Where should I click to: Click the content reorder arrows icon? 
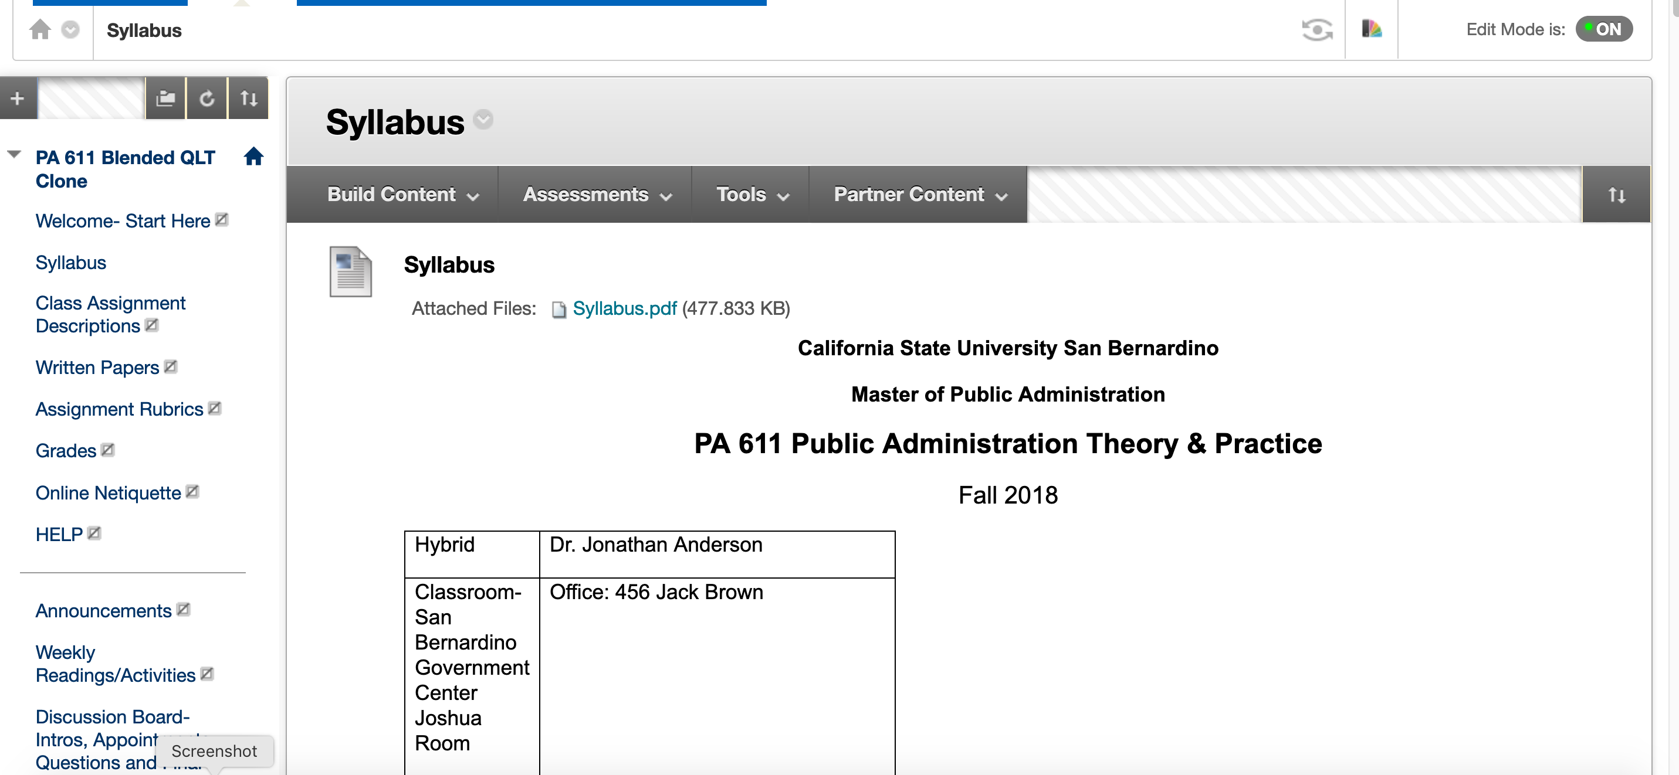[x=1616, y=195]
